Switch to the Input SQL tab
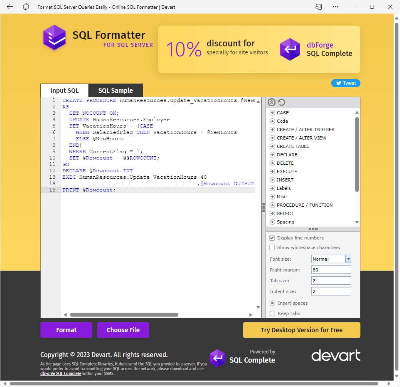Image resolution: width=400 pixels, height=387 pixels. 64,90
